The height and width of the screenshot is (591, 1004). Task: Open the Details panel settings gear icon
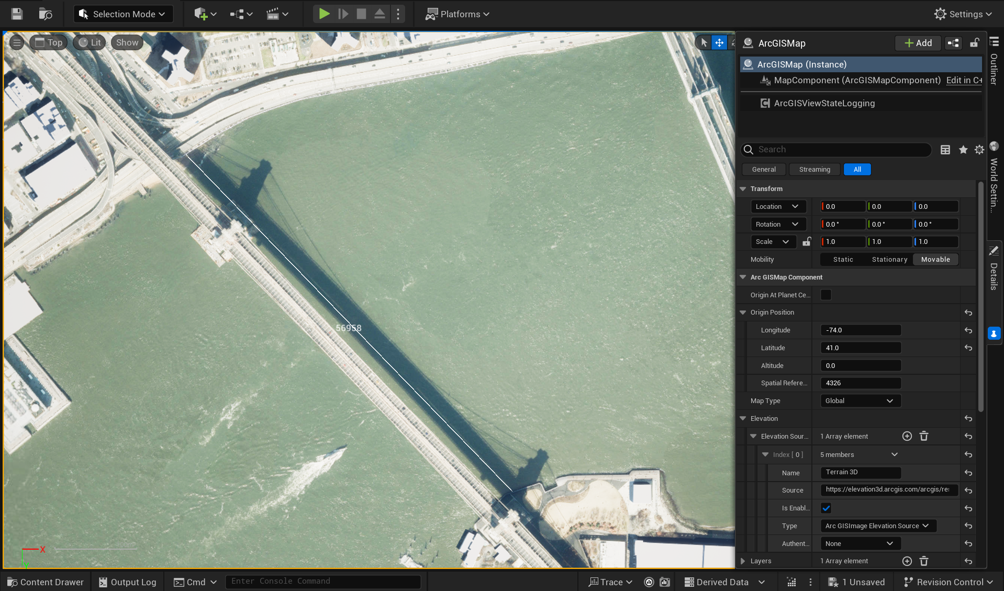click(x=978, y=150)
